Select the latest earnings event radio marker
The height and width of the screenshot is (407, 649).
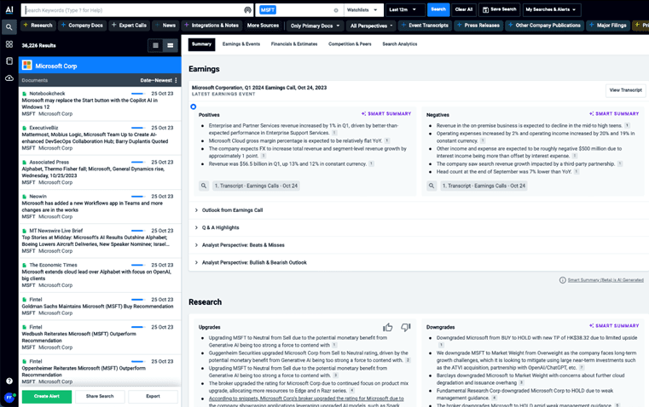point(194,106)
